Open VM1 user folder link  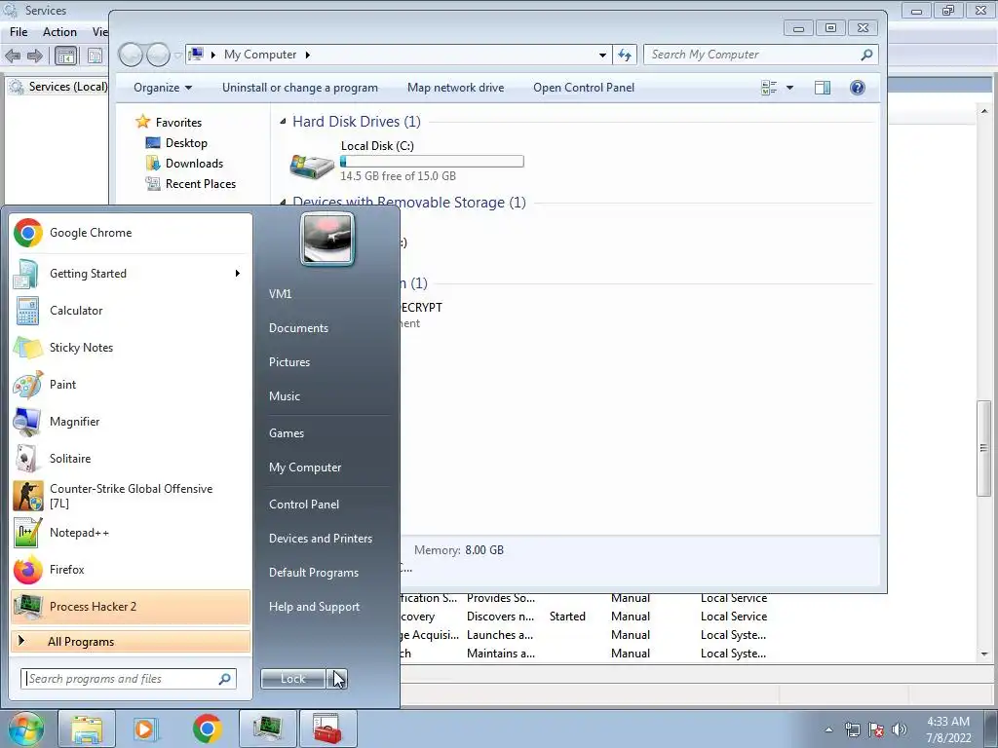[280, 294]
